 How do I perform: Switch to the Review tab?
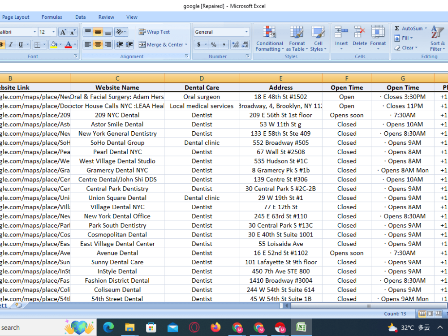(x=106, y=17)
